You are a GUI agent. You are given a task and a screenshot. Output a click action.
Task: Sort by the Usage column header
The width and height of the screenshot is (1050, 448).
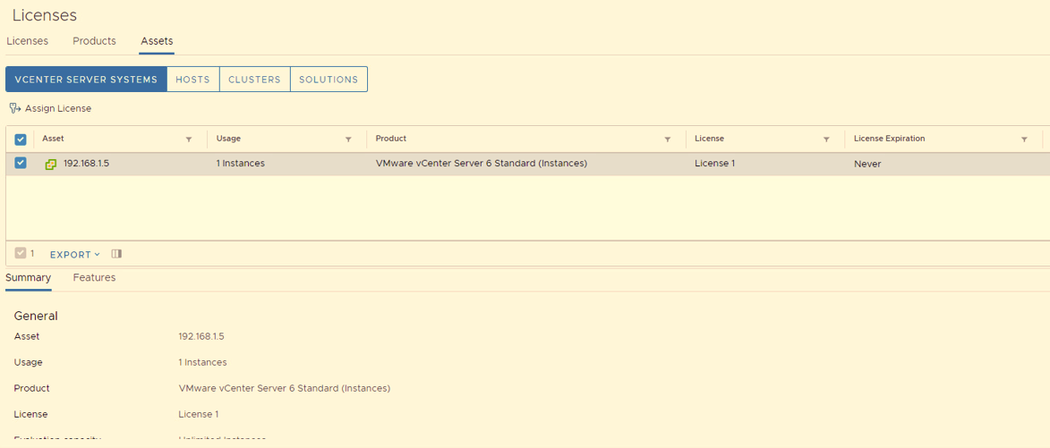point(228,139)
